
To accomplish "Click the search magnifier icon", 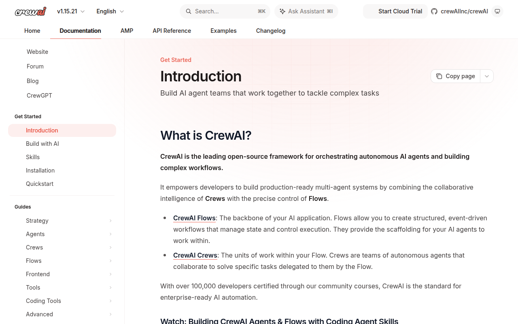I will [x=188, y=11].
